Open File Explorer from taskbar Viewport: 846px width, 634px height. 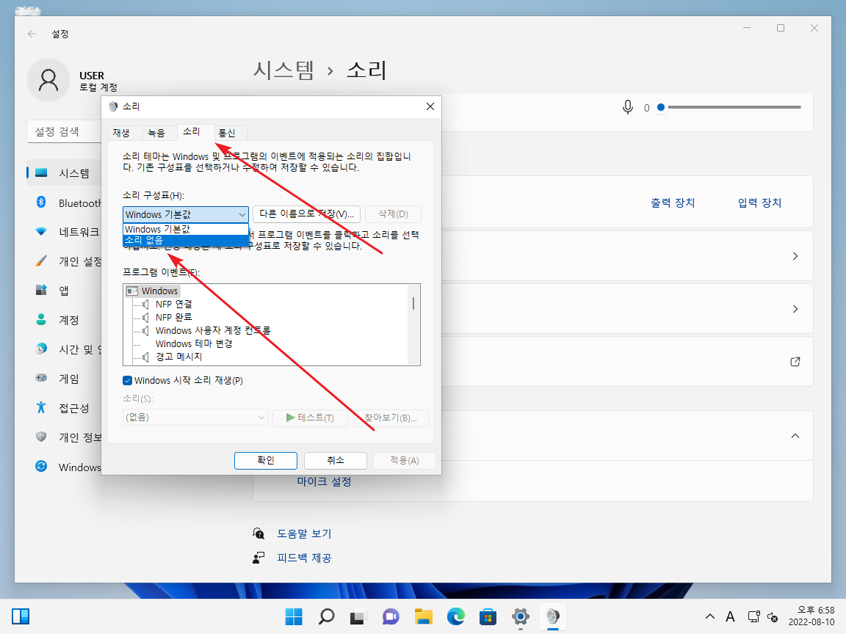point(424,616)
